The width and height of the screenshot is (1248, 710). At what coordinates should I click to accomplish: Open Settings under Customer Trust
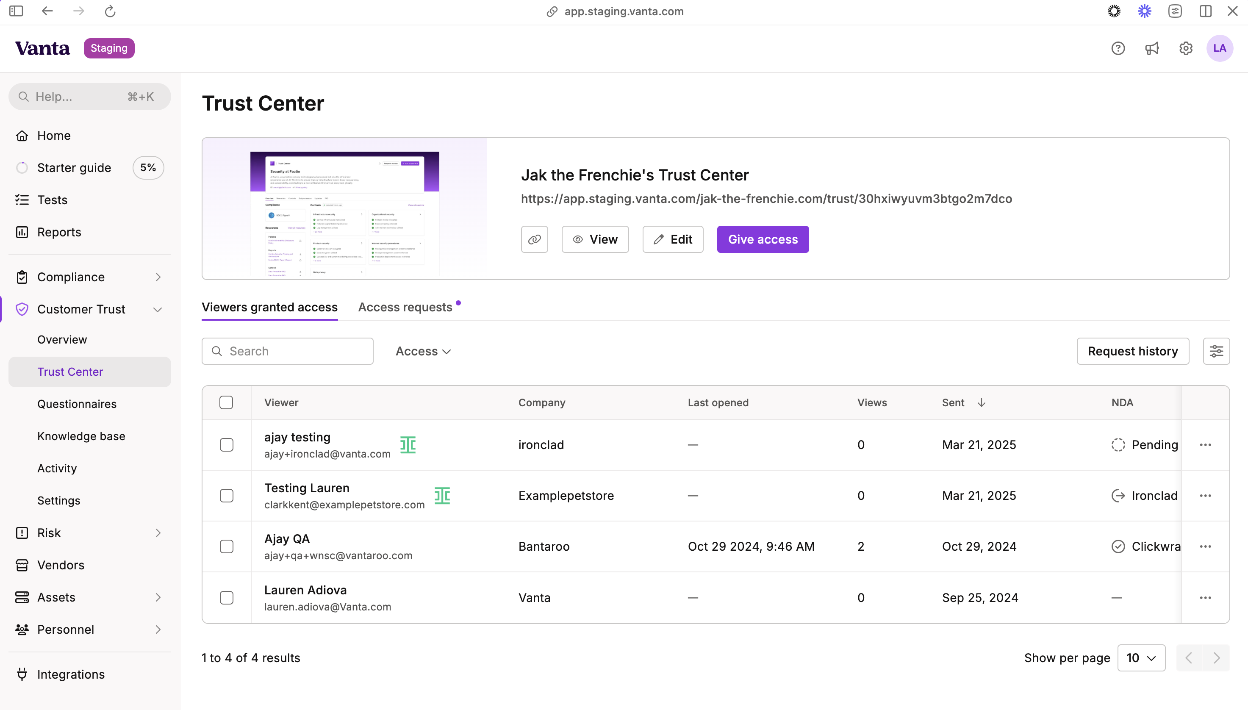click(x=58, y=501)
